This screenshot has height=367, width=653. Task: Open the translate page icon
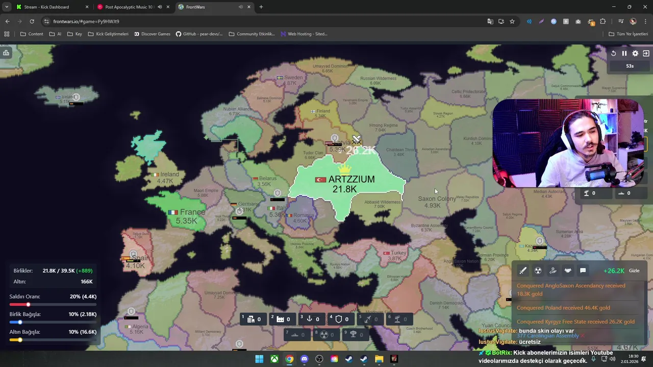[490, 21]
